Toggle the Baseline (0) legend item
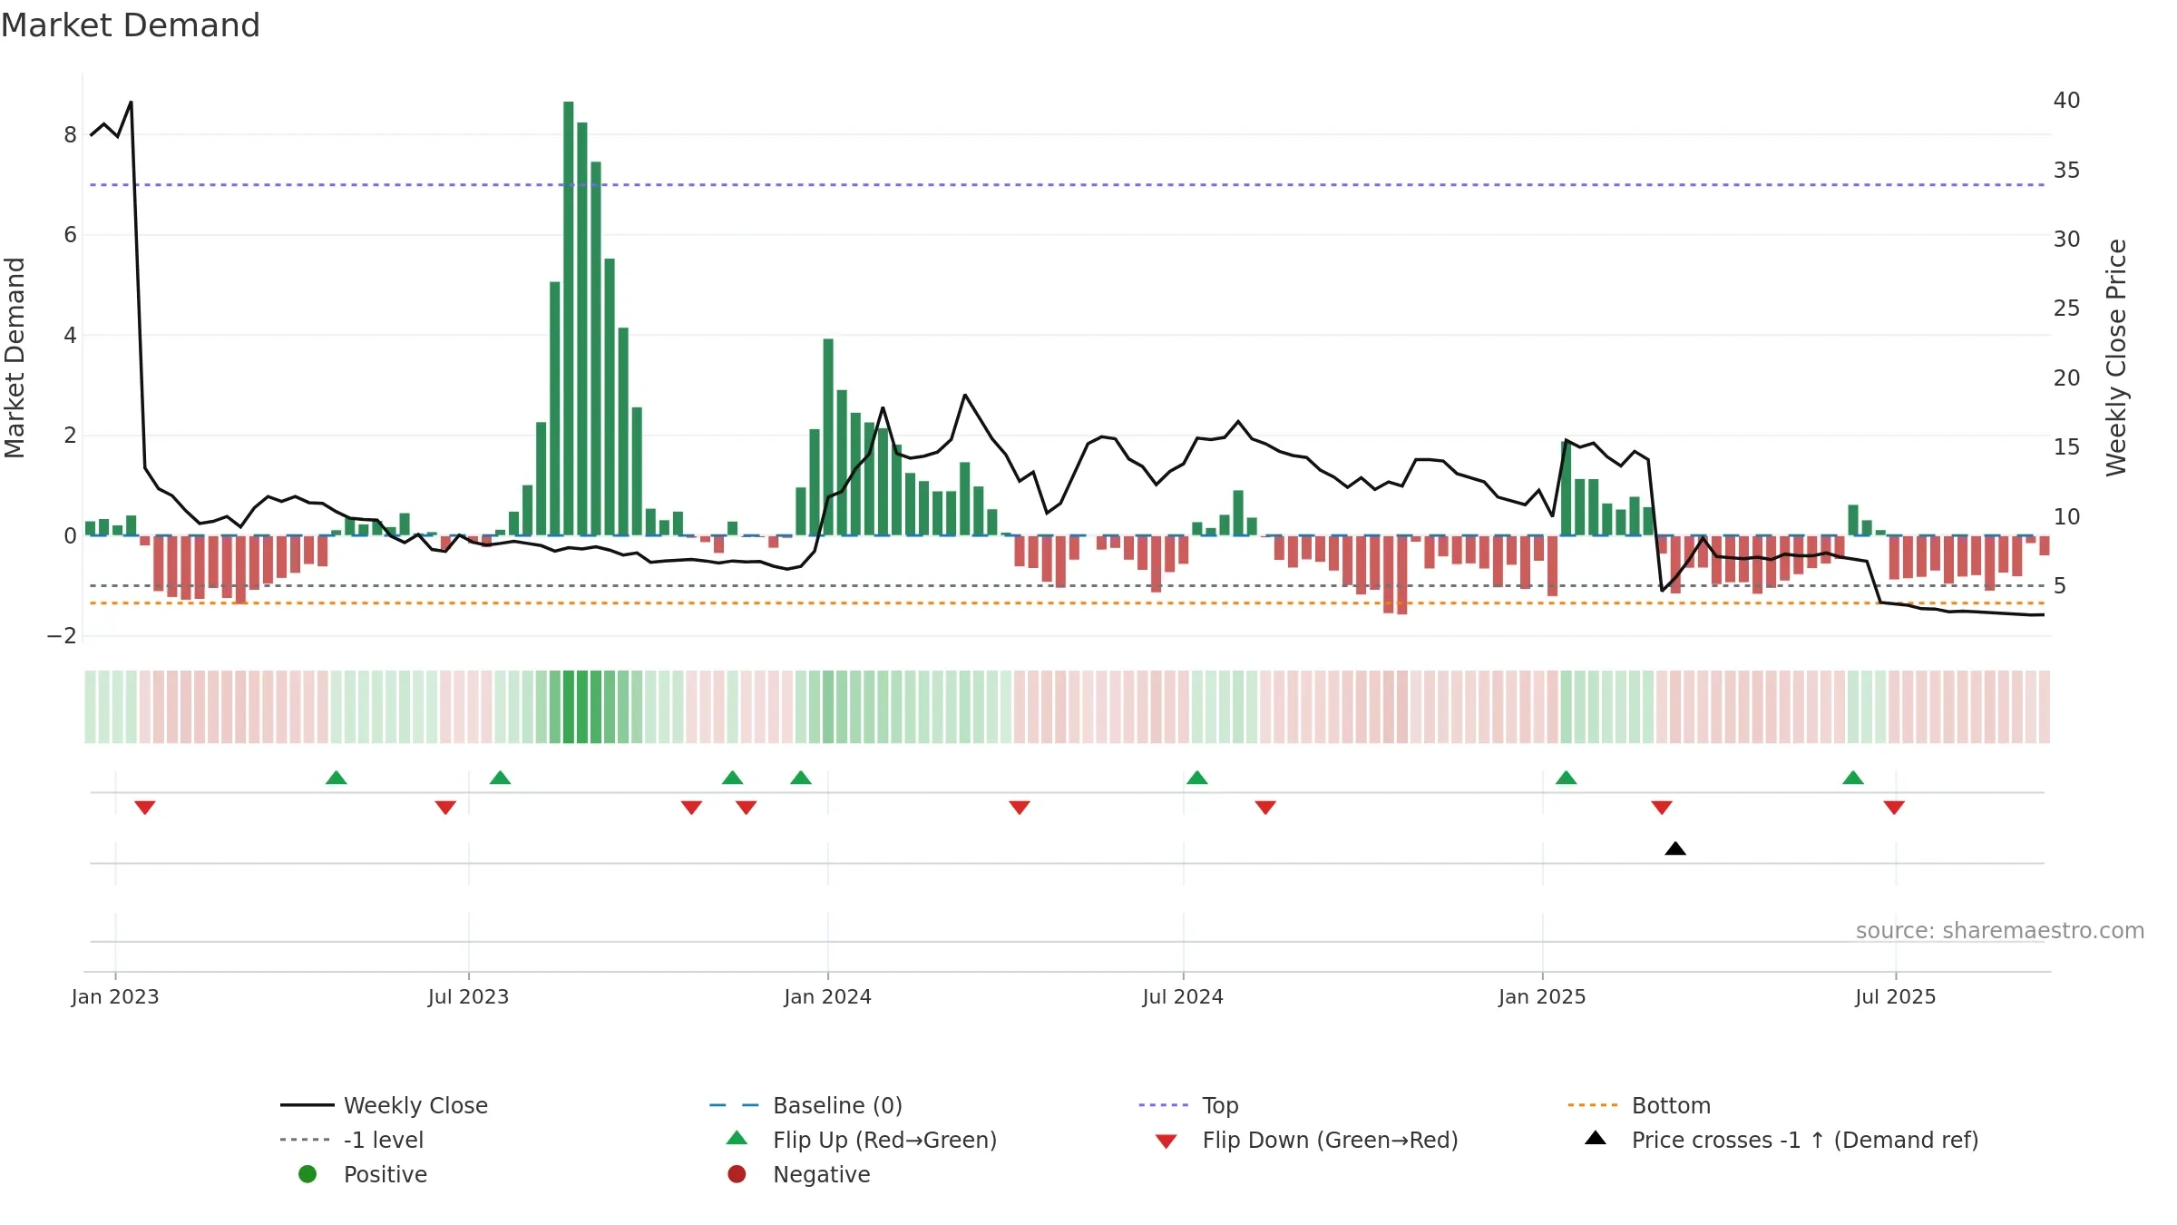The image size is (2177, 1225). pyautogui.click(x=805, y=1105)
